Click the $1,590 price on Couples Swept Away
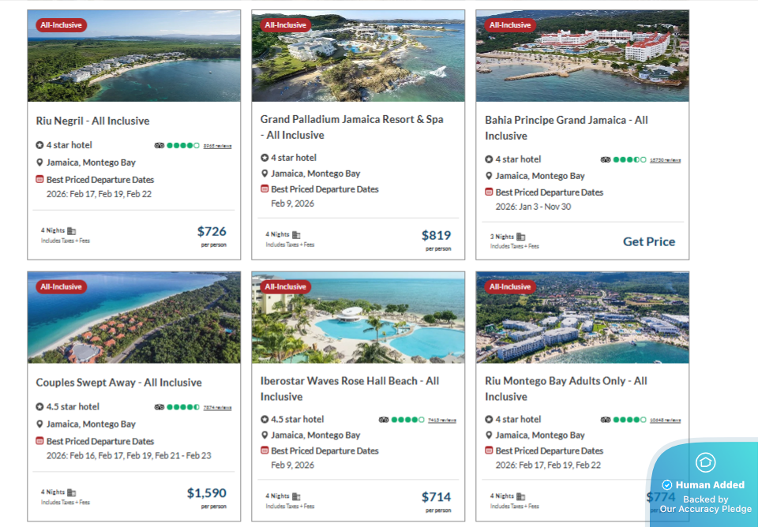Screen dimensions: 758x527 (207, 493)
